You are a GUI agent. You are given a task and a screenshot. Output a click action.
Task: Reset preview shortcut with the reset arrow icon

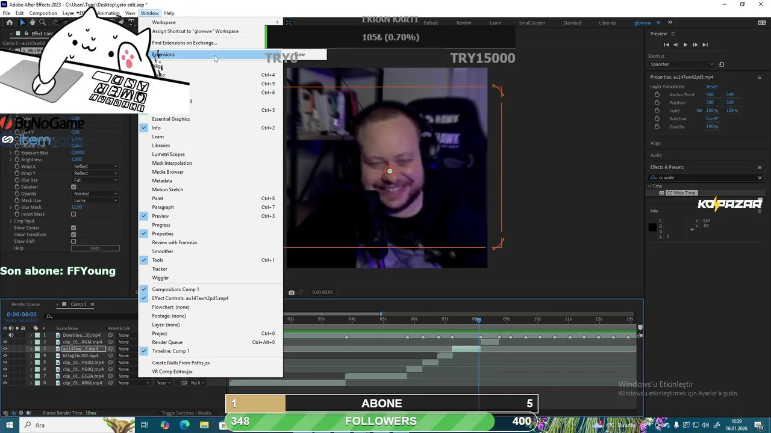722,64
